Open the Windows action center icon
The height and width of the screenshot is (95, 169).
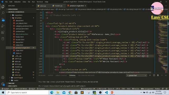coord(165,92)
